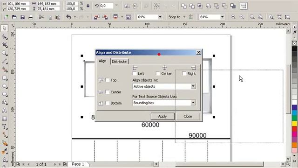Open the Align Objects To dropdown
The height and width of the screenshot is (168, 298).
tap(193, 86)
